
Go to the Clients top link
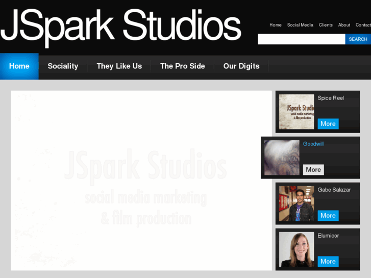click(326, 25)
